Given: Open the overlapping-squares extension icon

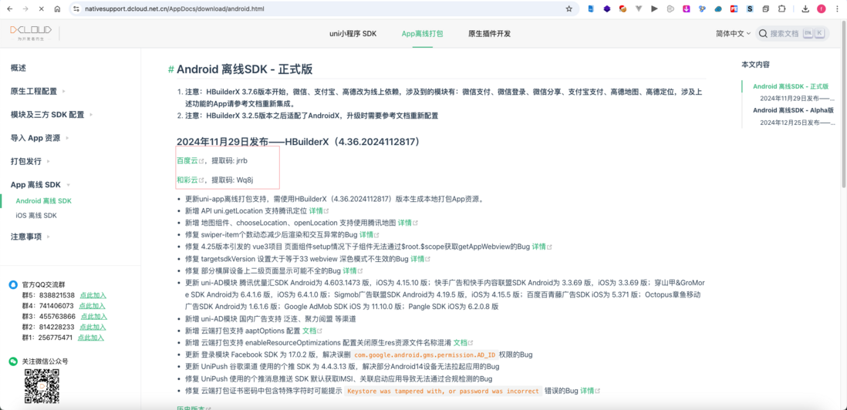Looking at the screenshot, I should tap(766, 9).
